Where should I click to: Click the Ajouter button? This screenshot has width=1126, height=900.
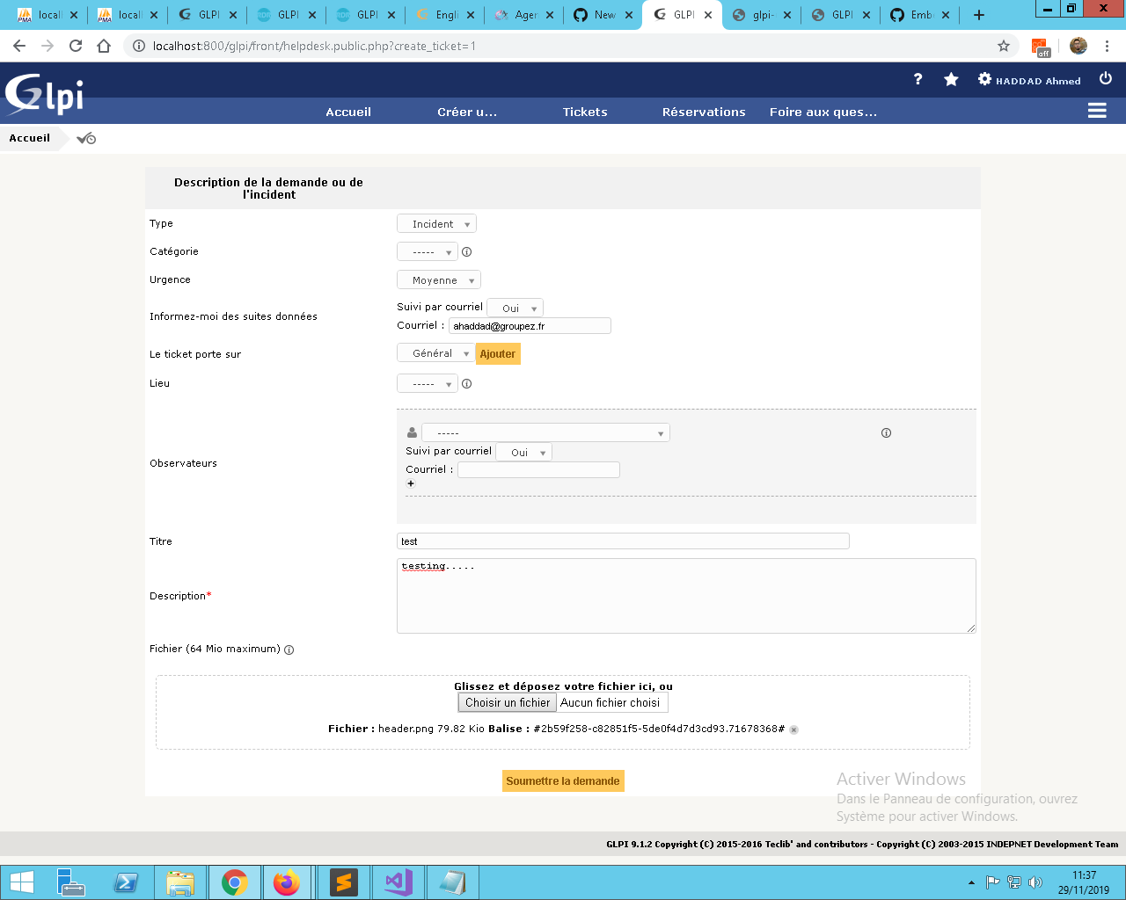click(x=498, y=353)
